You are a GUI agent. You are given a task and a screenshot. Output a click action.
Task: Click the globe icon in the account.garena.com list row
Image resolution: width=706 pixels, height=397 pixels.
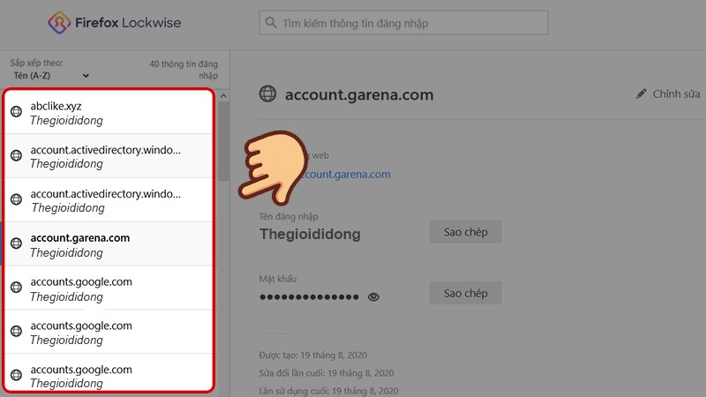(16, 243)
